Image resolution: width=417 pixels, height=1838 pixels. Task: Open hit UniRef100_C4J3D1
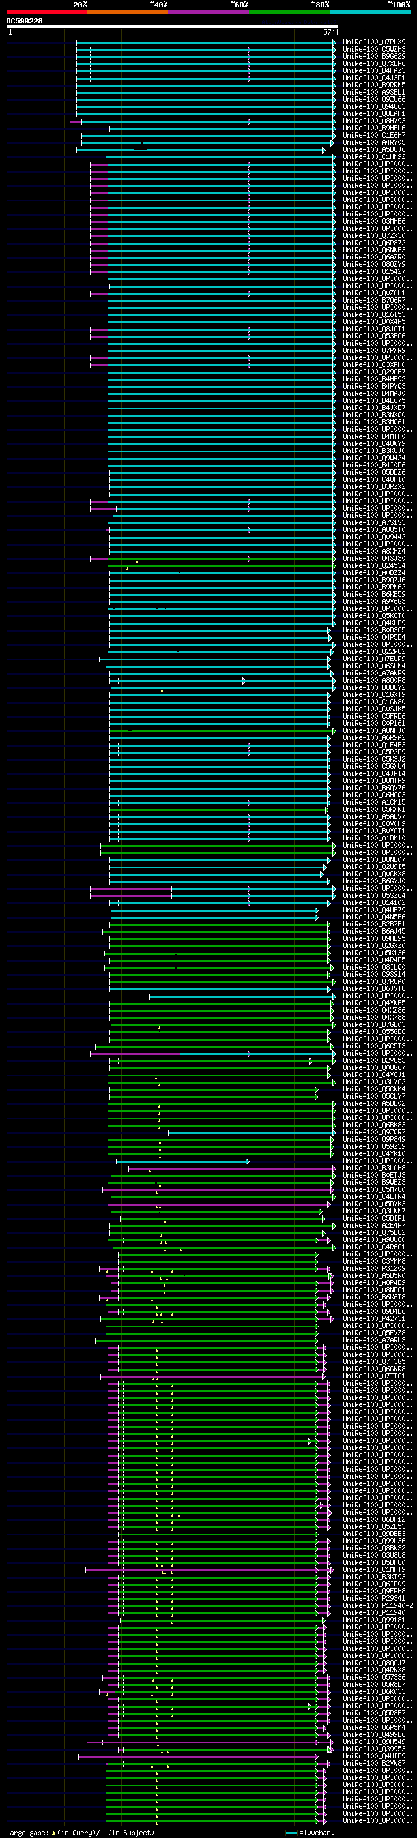pyautogui.click(x=374, y=78)
